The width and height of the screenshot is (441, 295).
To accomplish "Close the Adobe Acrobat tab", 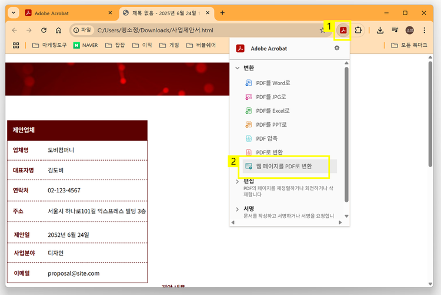I will pyautogui.click(x=110, y=13).
